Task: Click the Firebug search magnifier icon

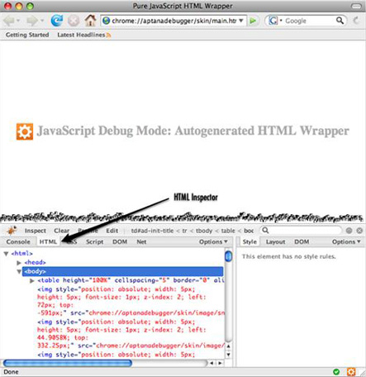Action: pyautogui.click(x=265, y=230)
